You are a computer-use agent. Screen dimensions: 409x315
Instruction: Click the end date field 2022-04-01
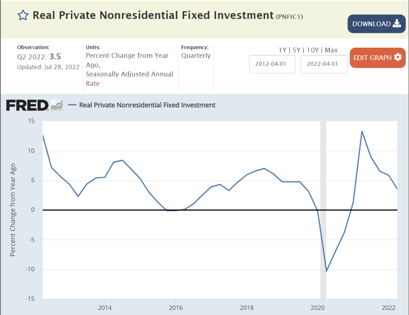click(x=324, y=64)
